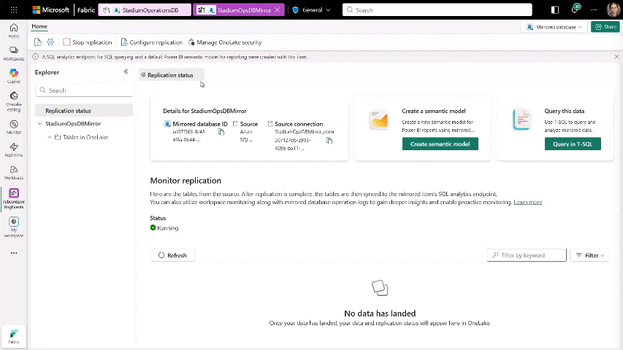The width and height of the screenshot is (623, 350).
Task: Dismiss the SQL analytics endpoint info banner
Action: pos(616,57)
